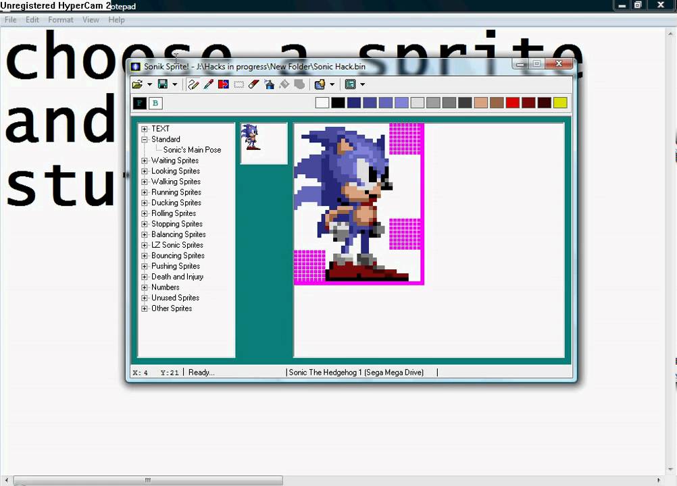
Task: Pick the bright red palette swatch
Action: [x=513, y=103]
